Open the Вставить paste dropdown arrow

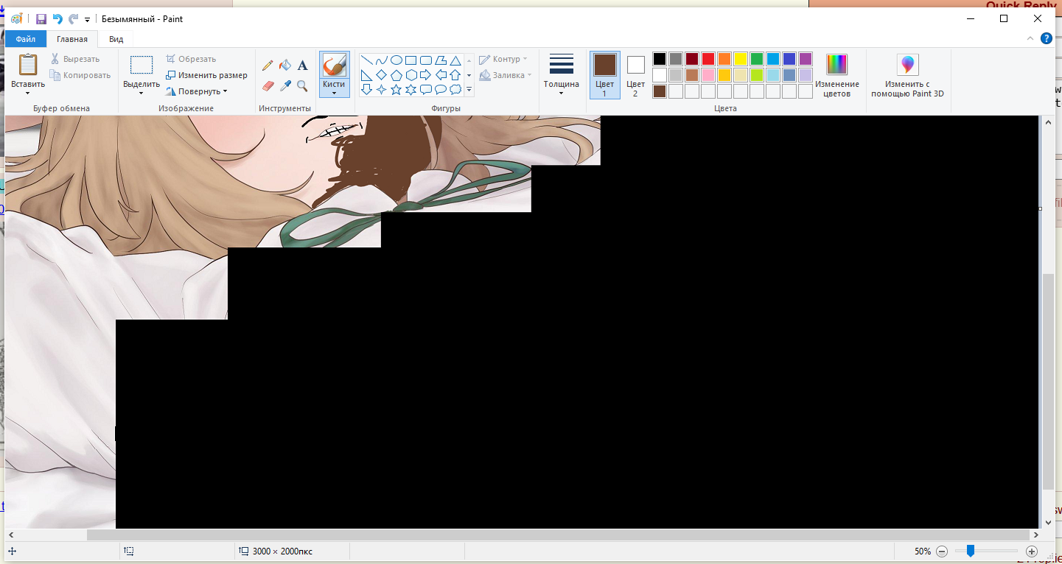tap(28, 94)
